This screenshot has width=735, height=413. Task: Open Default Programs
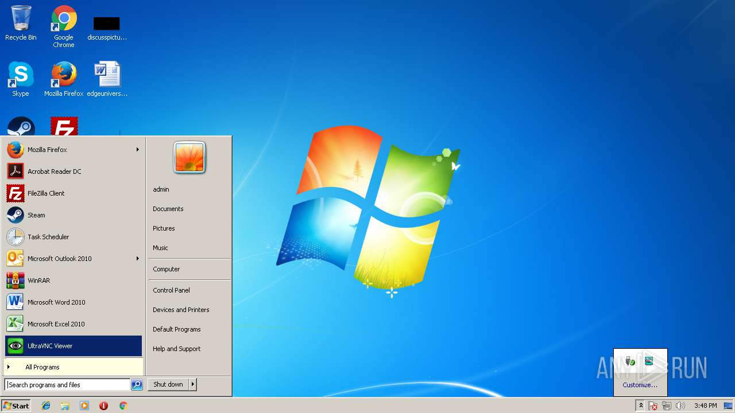(189, 329)
